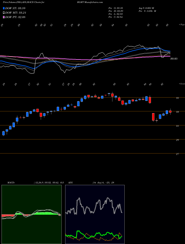Click the last red candlestick at far right
This screenshot has height=244, width=185.
coord(170,111)
